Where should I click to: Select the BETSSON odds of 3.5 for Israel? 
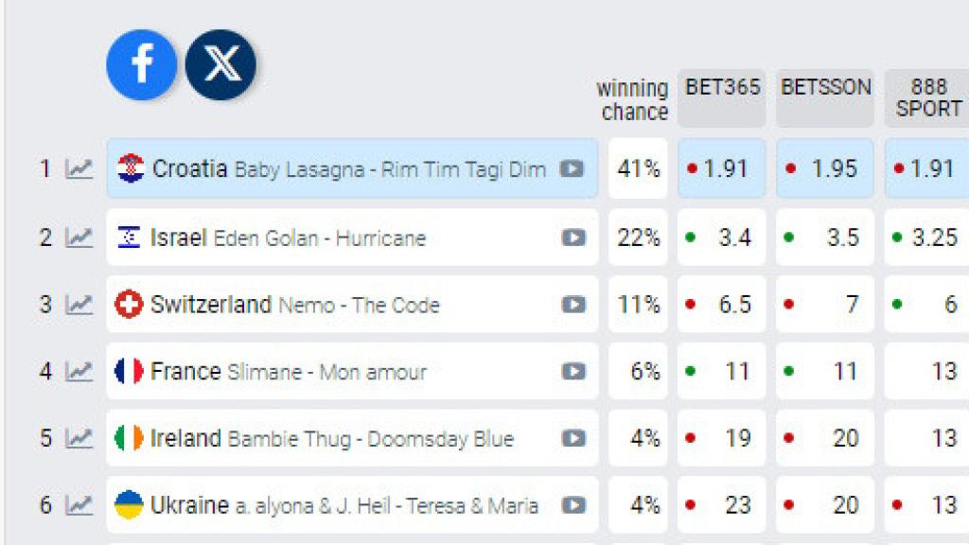825,237
